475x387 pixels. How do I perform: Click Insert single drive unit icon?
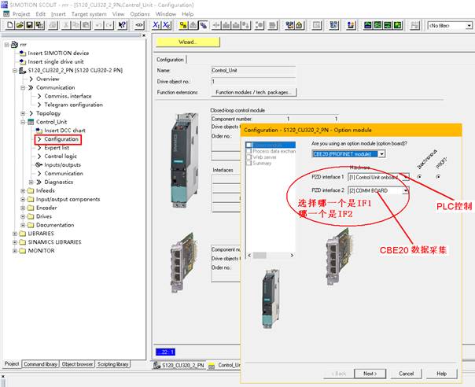coord(23,61)
